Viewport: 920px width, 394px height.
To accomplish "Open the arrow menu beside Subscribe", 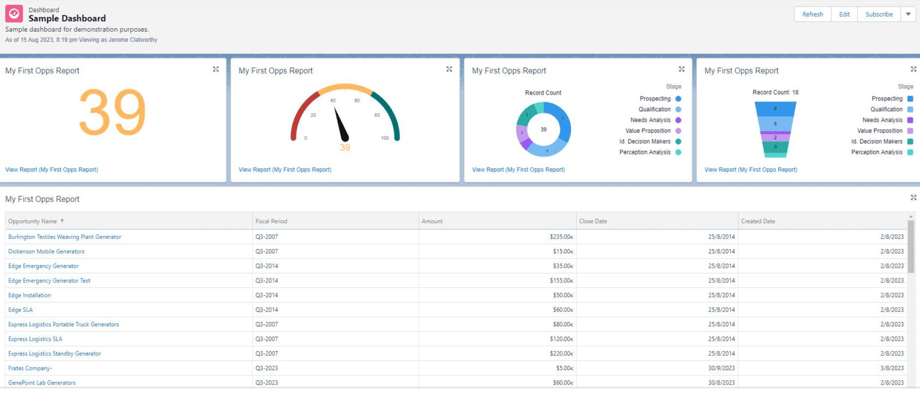I will click(x=909, y=14).
